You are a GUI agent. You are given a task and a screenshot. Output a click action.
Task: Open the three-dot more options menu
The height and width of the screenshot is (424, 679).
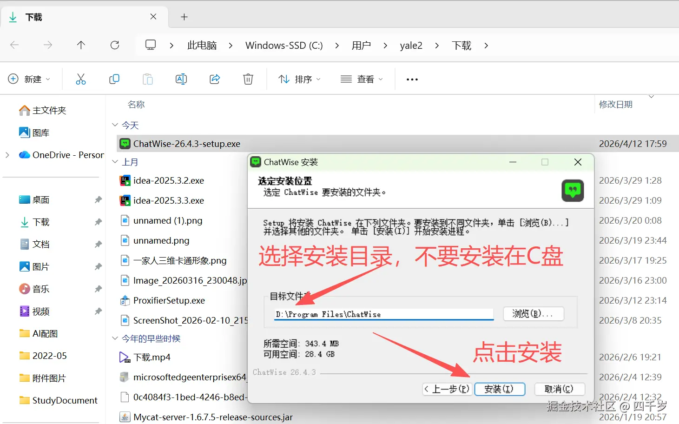[x=412, y=79]
